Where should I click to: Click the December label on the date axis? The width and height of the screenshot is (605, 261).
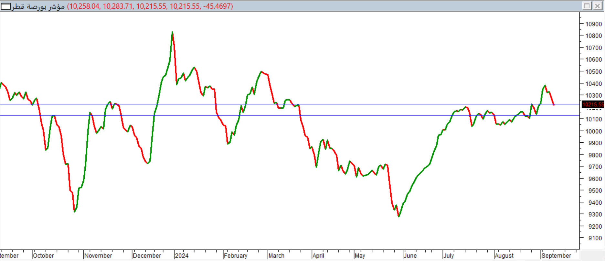click(x=147, y=256)
